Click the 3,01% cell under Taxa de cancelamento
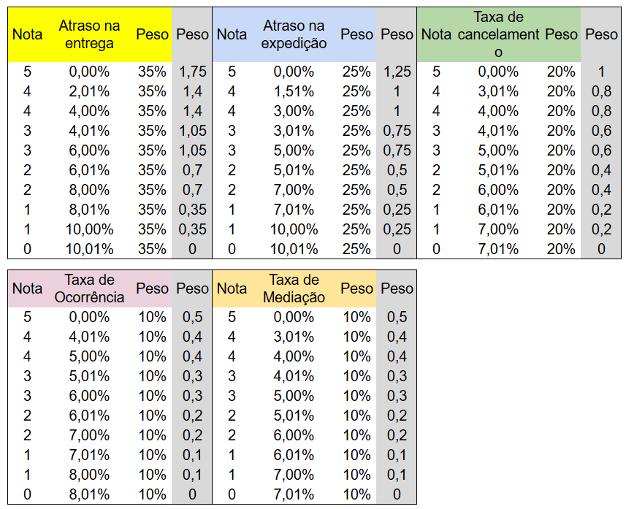The image size is (626, 509). click(498, 91)
